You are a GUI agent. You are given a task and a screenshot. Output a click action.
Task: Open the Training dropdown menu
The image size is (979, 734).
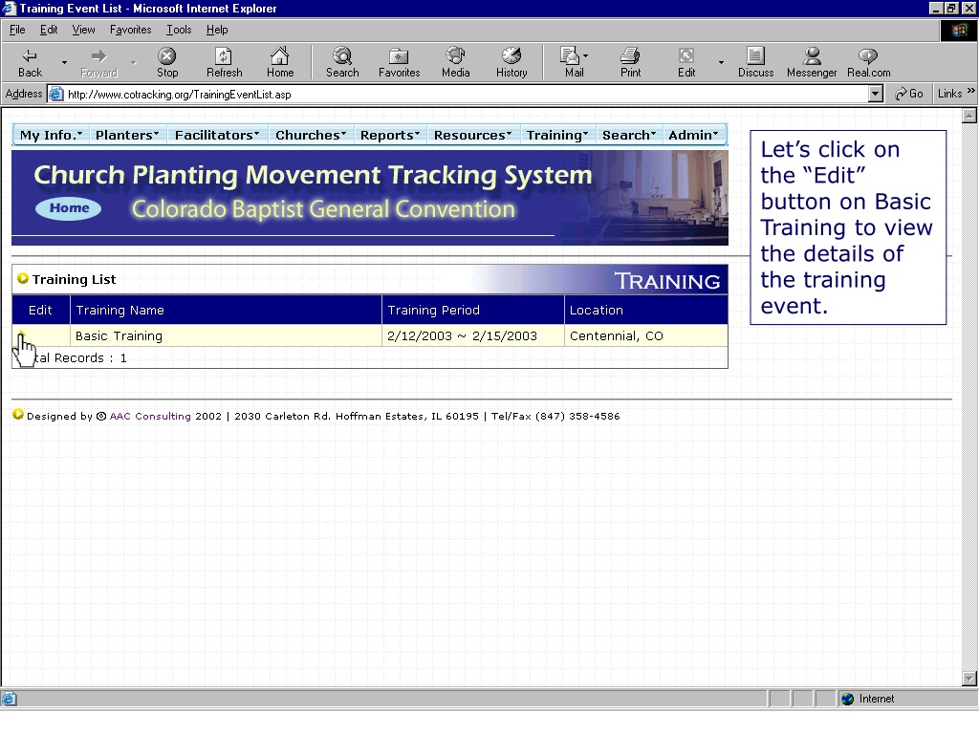click(x=557, y=135)
